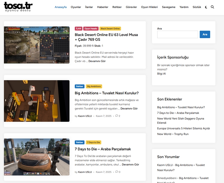Click comment bubble icon showing 0 comments
The width and height of the screenshot is (224, 183).
[x=117, y=172]
